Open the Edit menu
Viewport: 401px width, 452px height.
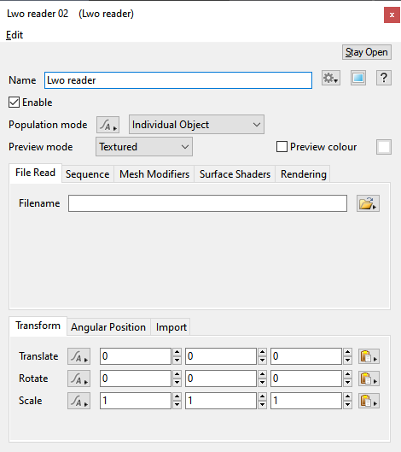coord(15,35)
